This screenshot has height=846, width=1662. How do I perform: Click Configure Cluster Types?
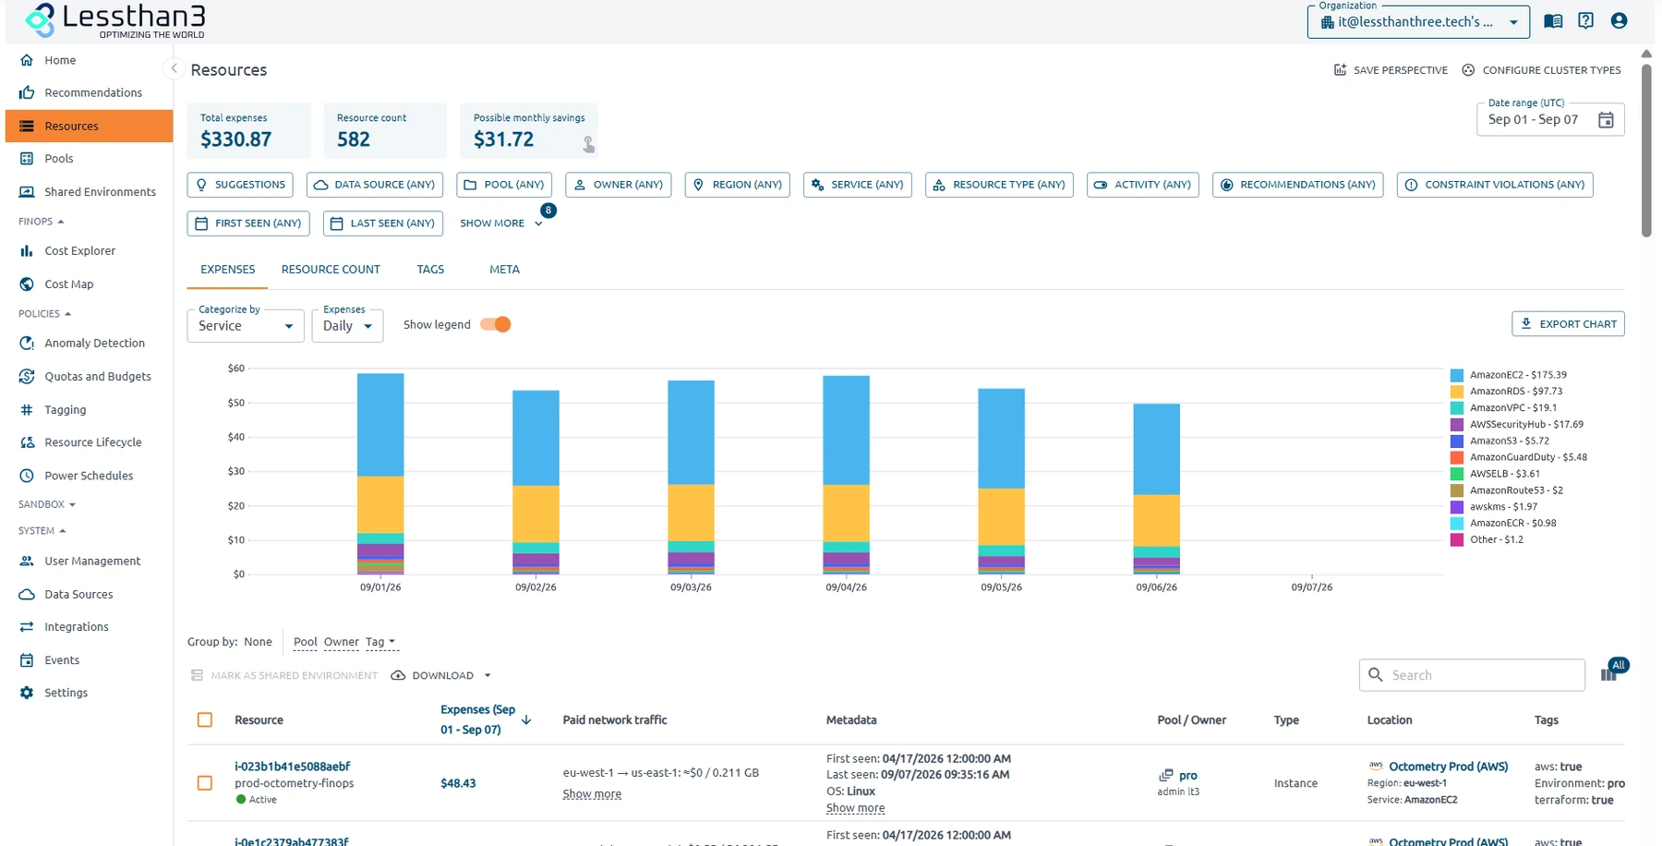click(x=1541, y=70)
